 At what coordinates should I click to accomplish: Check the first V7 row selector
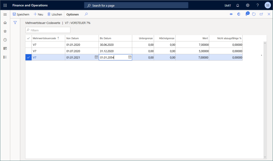(x=28, y=44)
